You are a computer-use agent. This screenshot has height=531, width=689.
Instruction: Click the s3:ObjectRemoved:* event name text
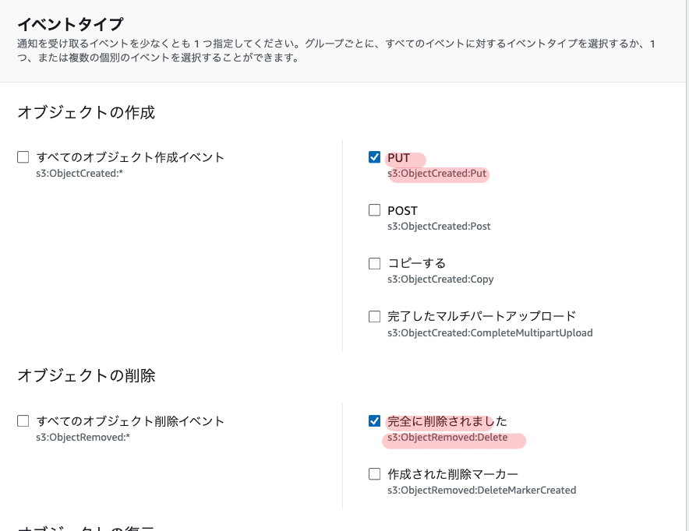click(x=83, y=438)
